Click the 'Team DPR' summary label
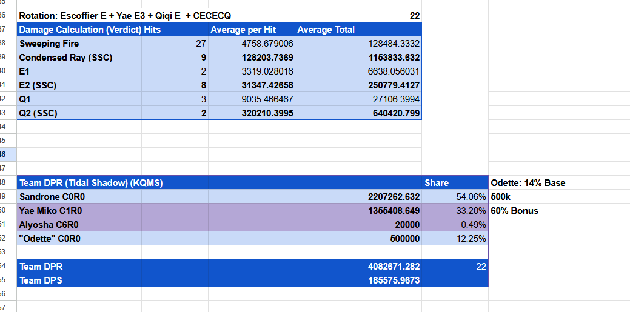Screen dimensions: 630x312 tap(79, 266)
